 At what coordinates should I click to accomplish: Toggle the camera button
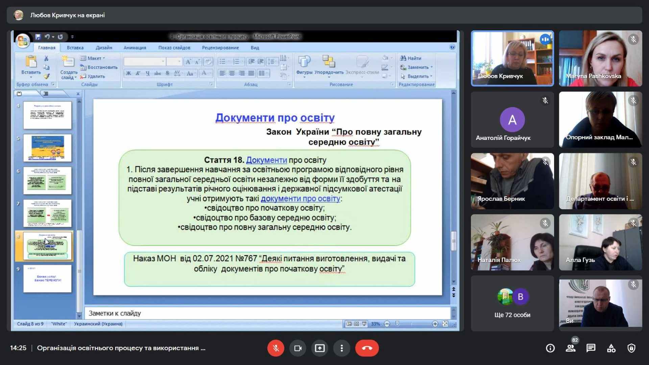298,348
